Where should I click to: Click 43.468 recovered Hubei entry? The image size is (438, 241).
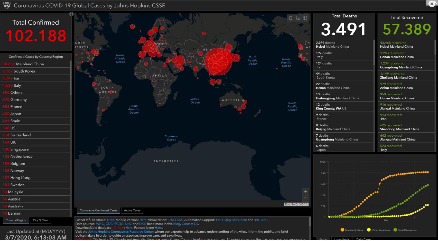tap(407, 45)
